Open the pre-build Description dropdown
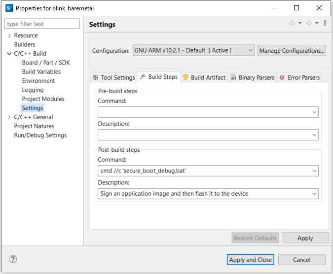This screenshot has width=333, height=274. coord(314,135)
